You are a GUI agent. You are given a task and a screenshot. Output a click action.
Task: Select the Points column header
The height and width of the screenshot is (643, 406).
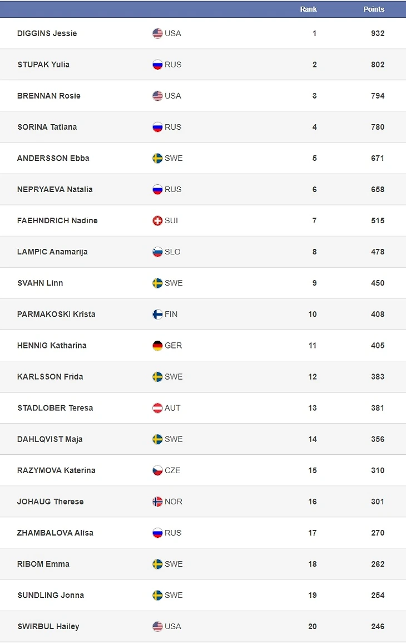click(x=374, y=9)
